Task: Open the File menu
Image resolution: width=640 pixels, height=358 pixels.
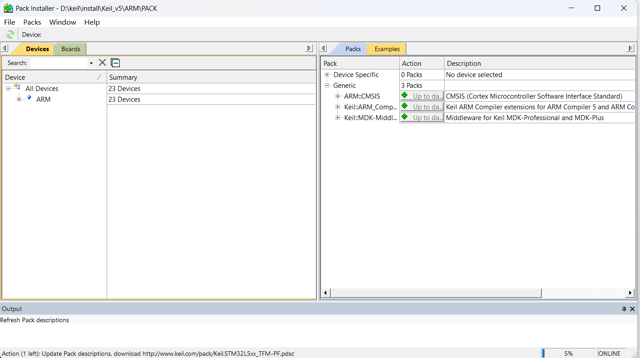Action: click(x=9, y=22)
